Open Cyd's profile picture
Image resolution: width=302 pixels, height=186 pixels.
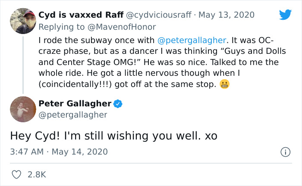point(22,21)
